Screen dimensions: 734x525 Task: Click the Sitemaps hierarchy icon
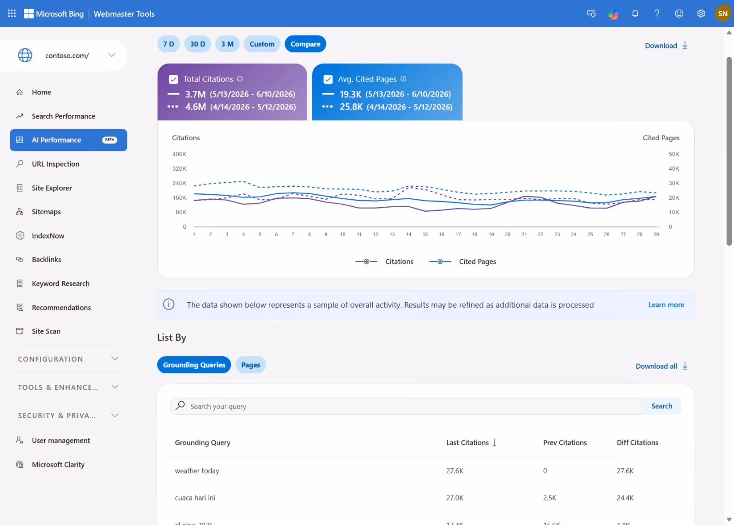coord(19,212)
